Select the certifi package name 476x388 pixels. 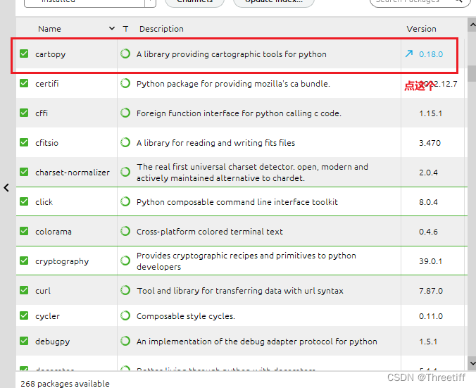46,84
